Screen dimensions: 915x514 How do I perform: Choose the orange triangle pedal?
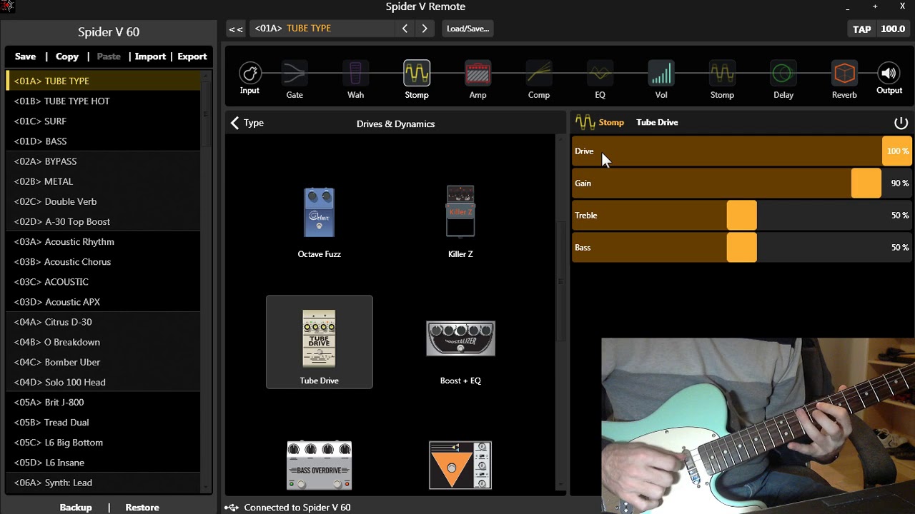click(x=460, y=465)
